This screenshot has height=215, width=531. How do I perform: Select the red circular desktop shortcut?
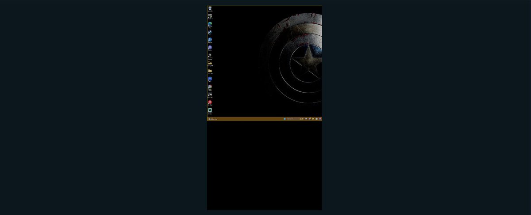pyautogui.click(x=210, y=102)
